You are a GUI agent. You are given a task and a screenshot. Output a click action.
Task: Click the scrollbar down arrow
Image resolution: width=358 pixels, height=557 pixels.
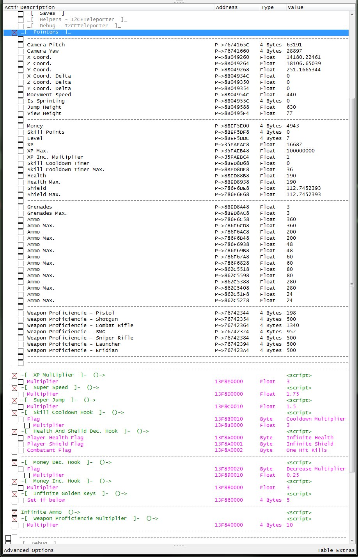click(352, 541)
